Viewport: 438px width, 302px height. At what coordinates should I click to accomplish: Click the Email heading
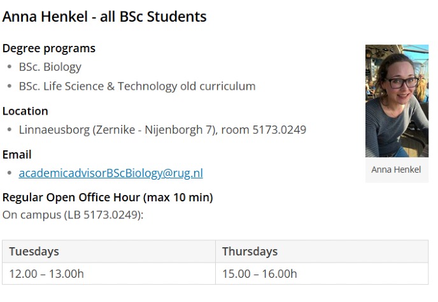(17, 154)
